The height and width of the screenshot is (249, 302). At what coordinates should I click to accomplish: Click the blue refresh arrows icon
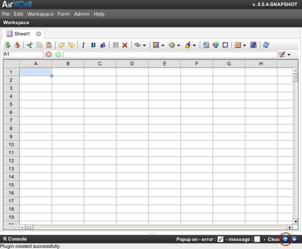click(266, 45)
